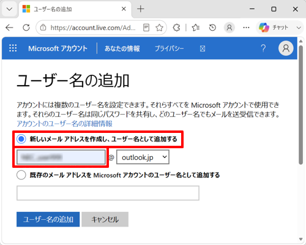The width and height of the screenshot is (306, 245).
Task: Refresh the current page
Action: coord(26,28)
